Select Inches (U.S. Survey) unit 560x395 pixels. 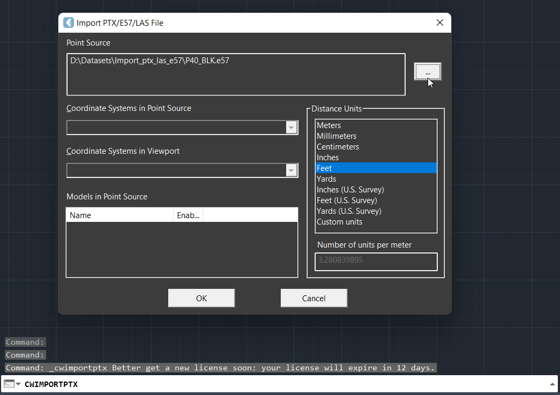coord(350,190)
